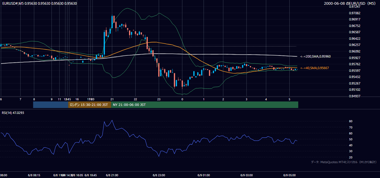The height and width of the screenshot is (178, 380).
Task: Click the RSI axis value 80
Action: [351, 121]
